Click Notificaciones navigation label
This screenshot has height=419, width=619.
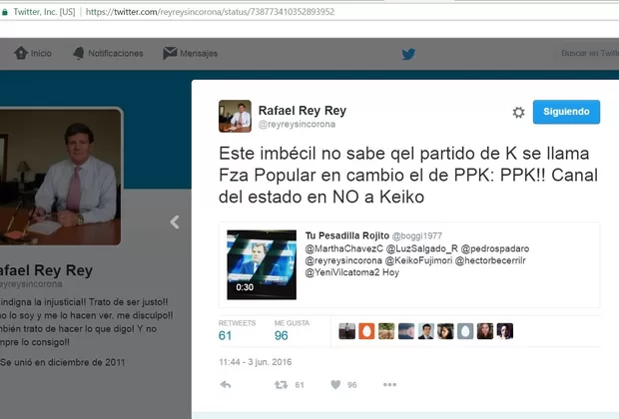tap(116, 53)
